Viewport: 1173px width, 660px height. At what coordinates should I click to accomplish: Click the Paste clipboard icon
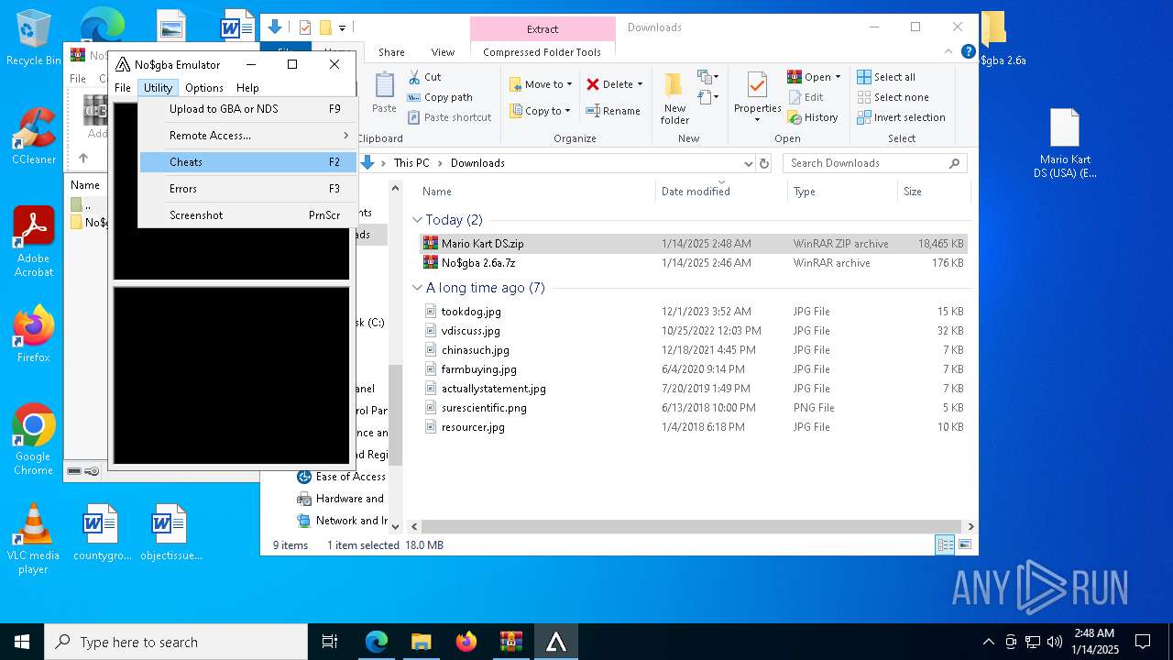click(384, 93)
